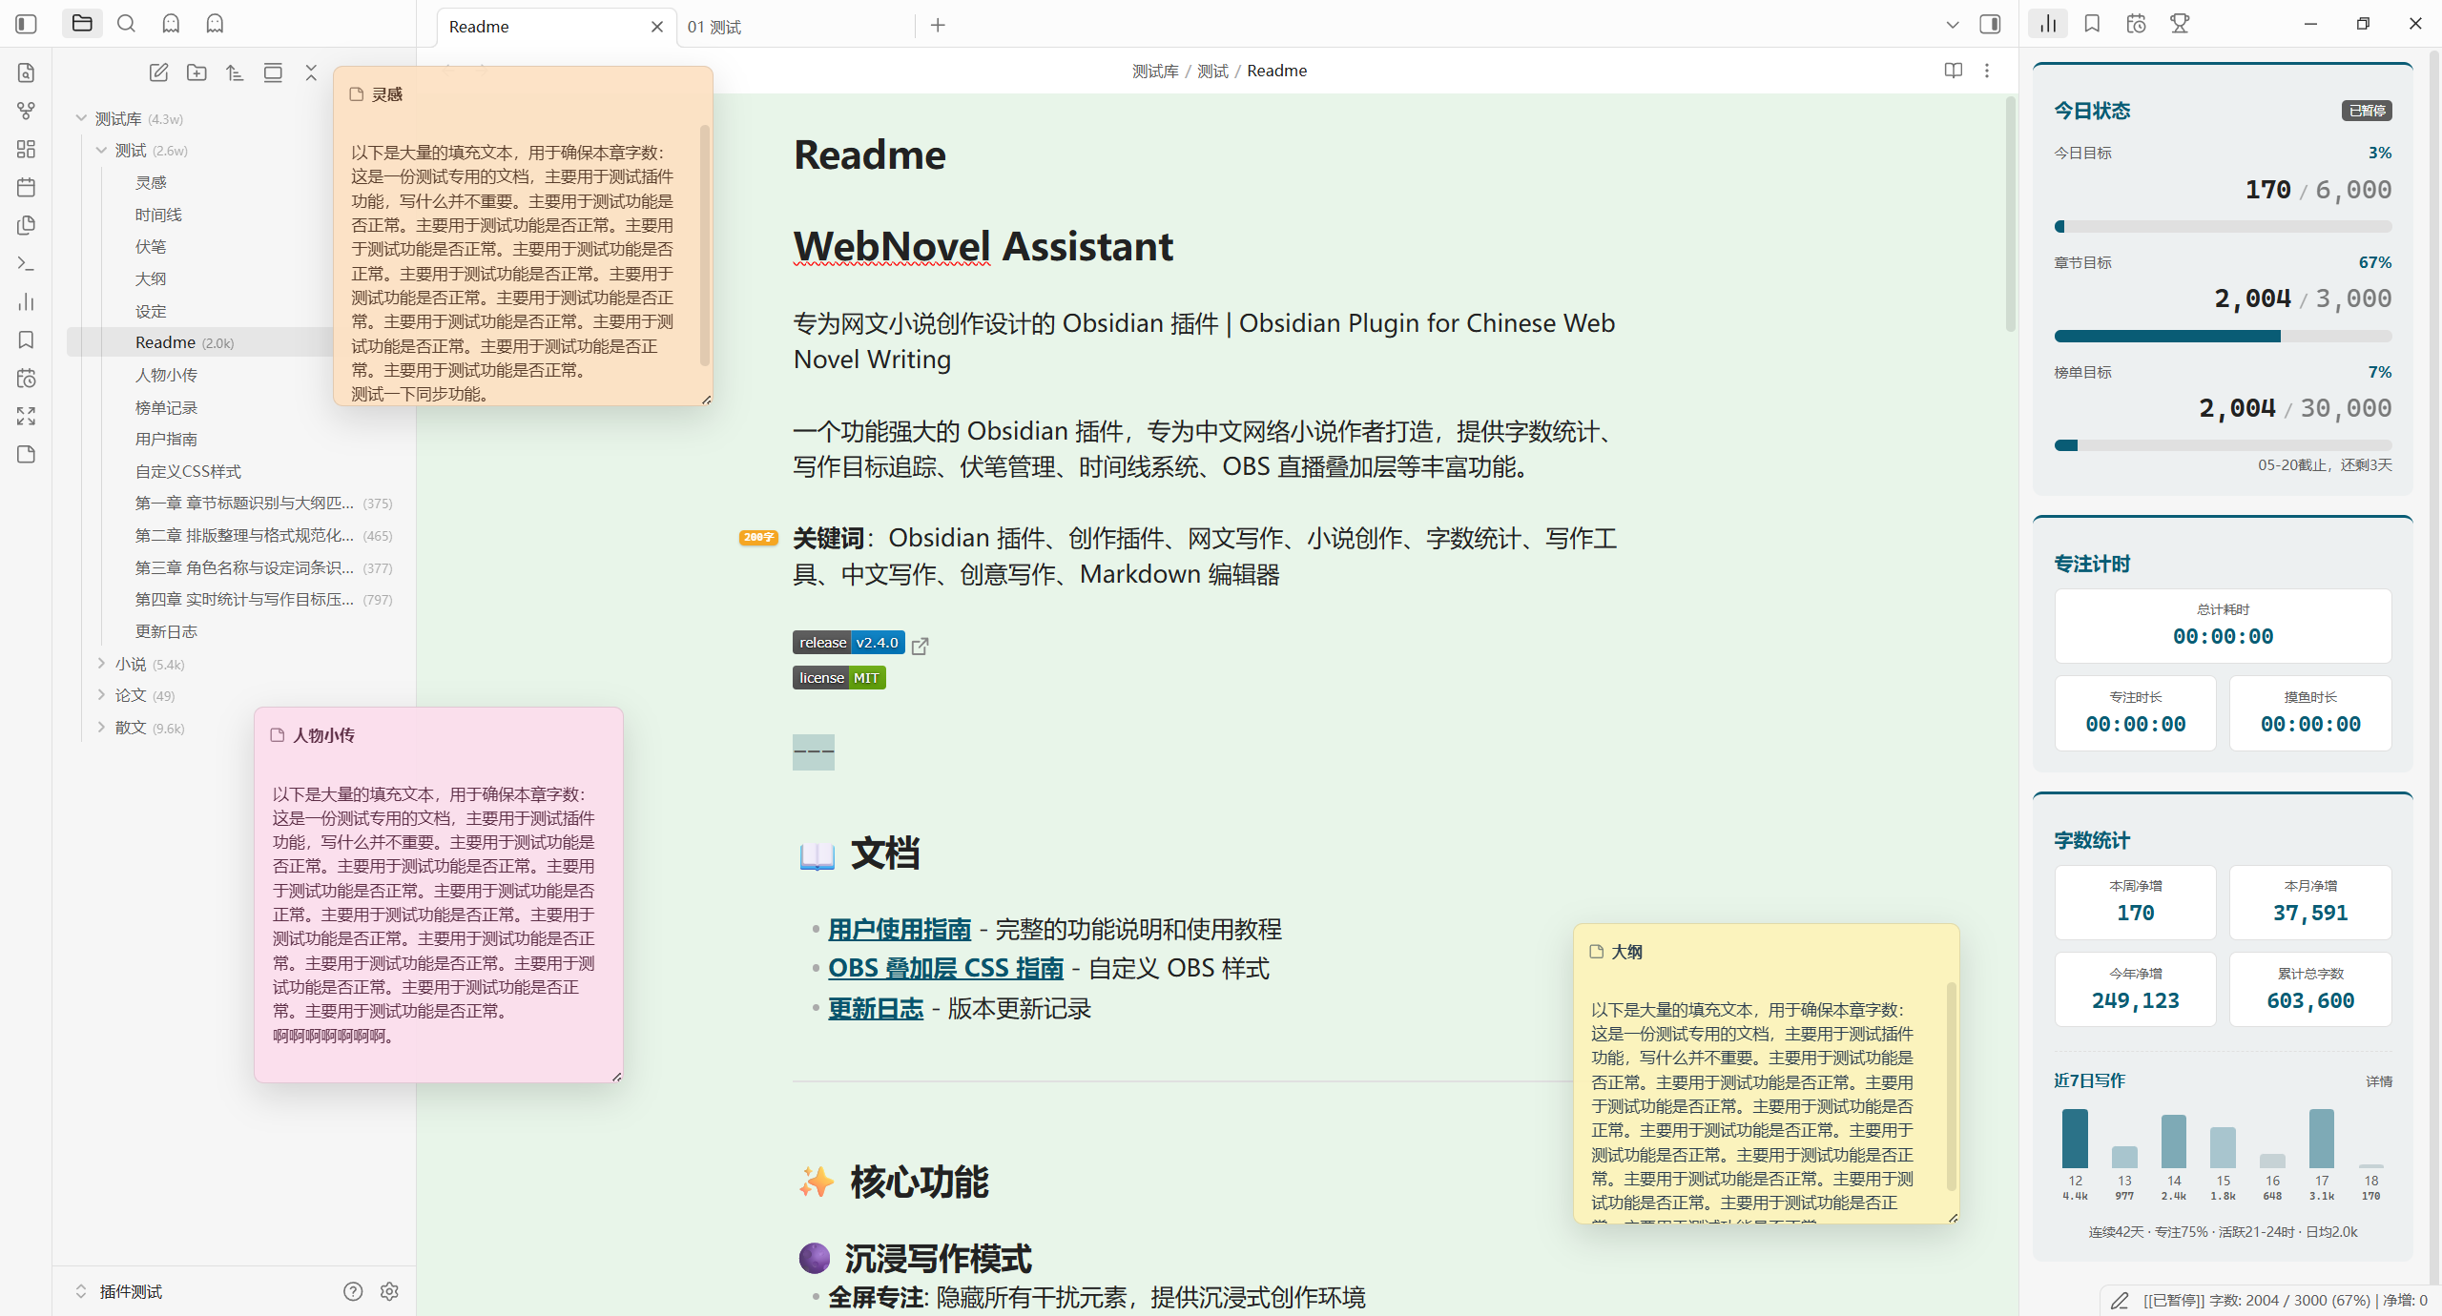Open the 用户使用指南 link
The width and height of the screenshot is (2442, 1316).
900,929
